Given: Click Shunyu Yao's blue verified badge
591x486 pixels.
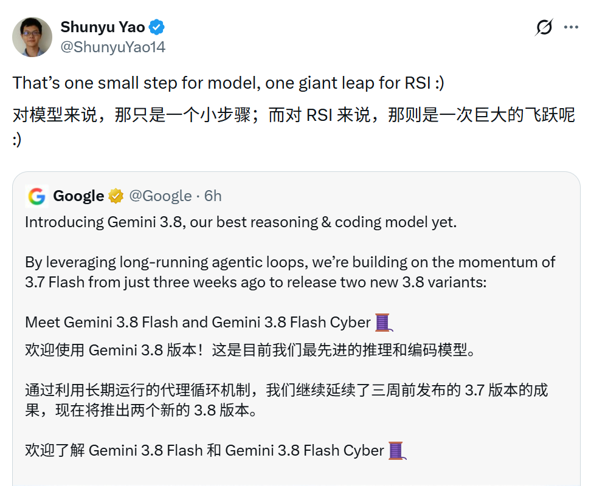Looking at the screenshot, I should [x=156, y=27].
